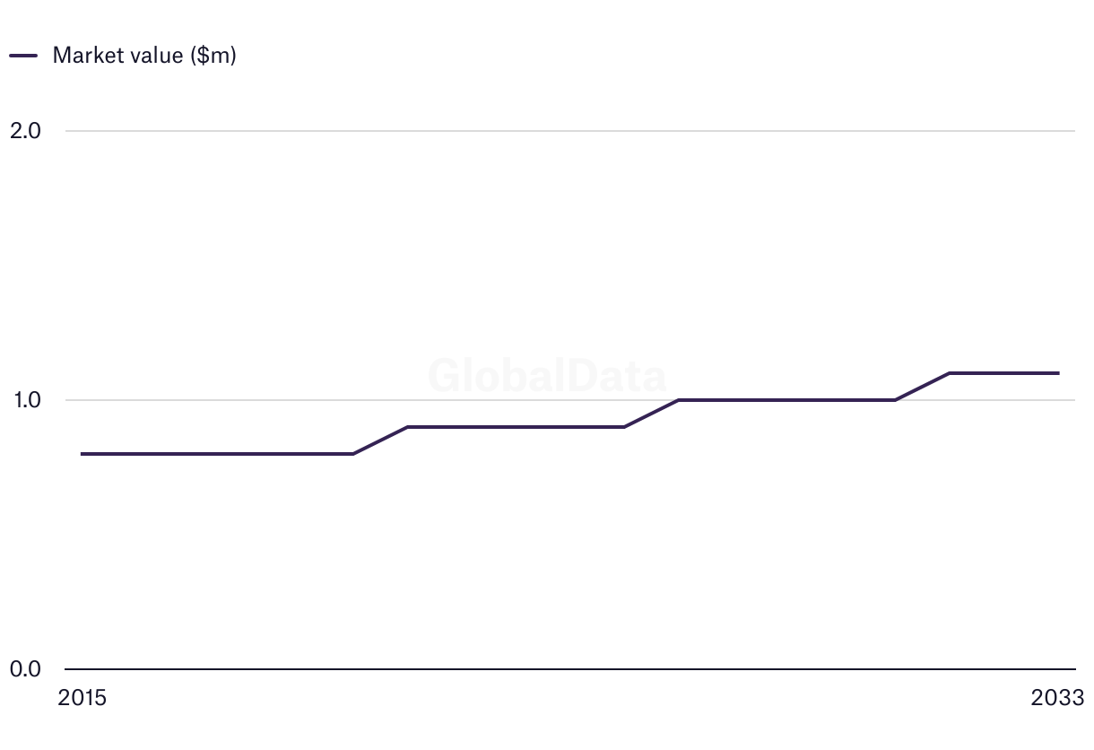
Task: Click the 2.0 y-axis label
Action: (x=25, y=131)
